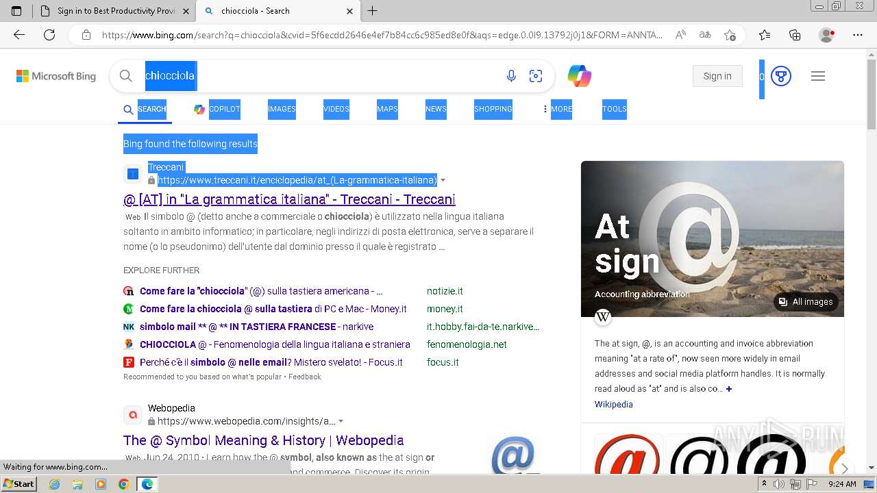Screen dimensions: 877x493
Task: Add page to favorites star icon
Action: pyautogui.click(x=730, y=35)
